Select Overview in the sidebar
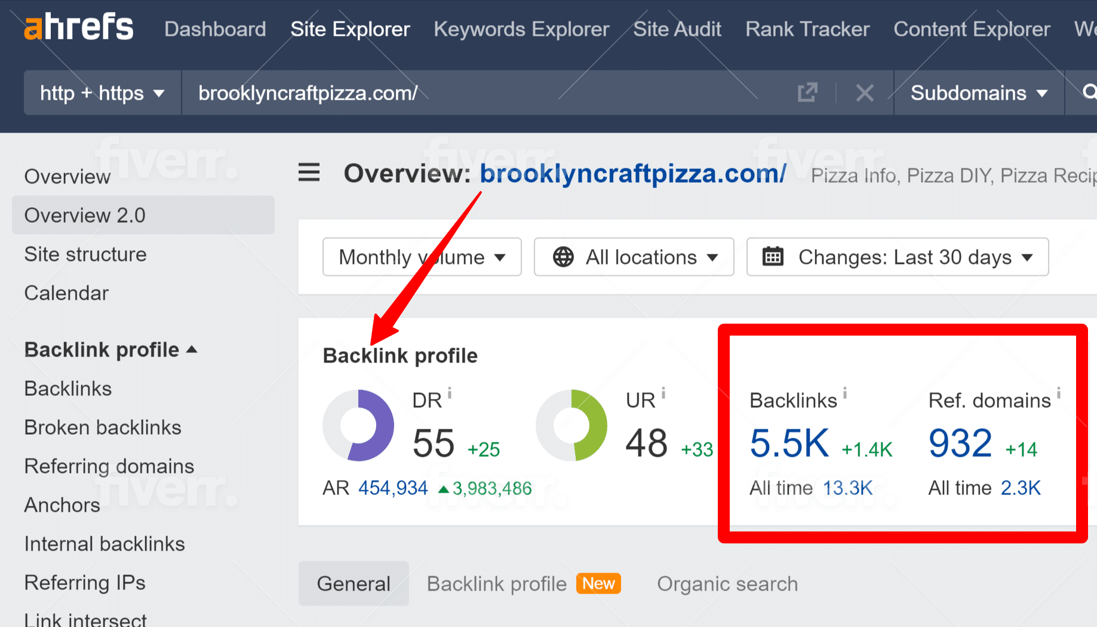Image resolution: width=1097 pixels, height=627 pixels. coord(67,176)
